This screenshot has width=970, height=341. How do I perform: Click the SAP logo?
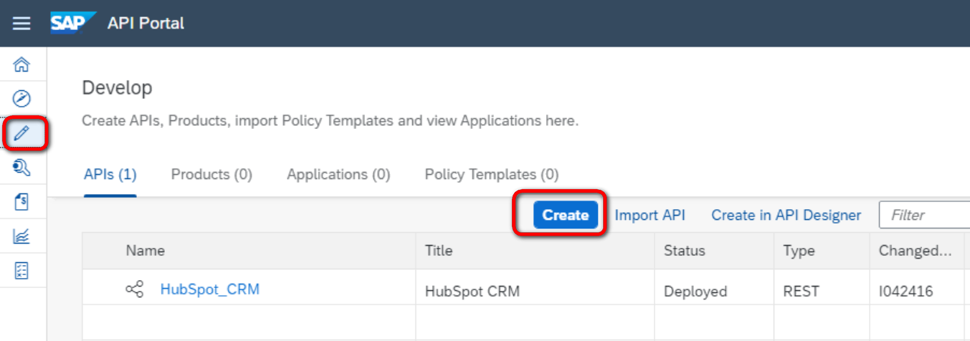click(x=68, y=23)
